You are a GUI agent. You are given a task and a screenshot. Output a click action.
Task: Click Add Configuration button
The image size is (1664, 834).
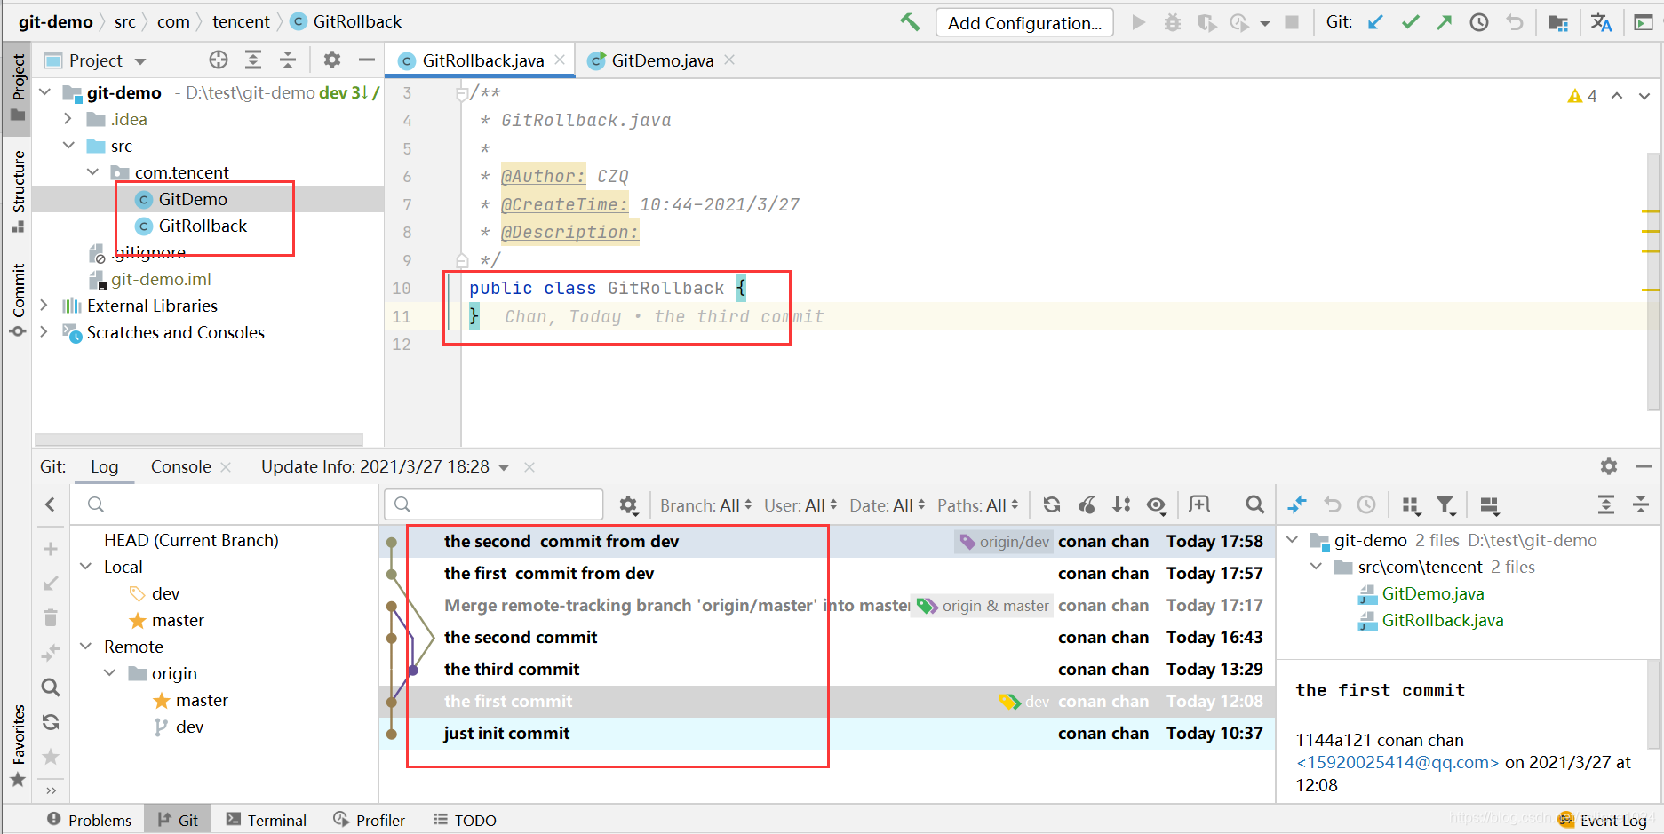(1024, 22)
